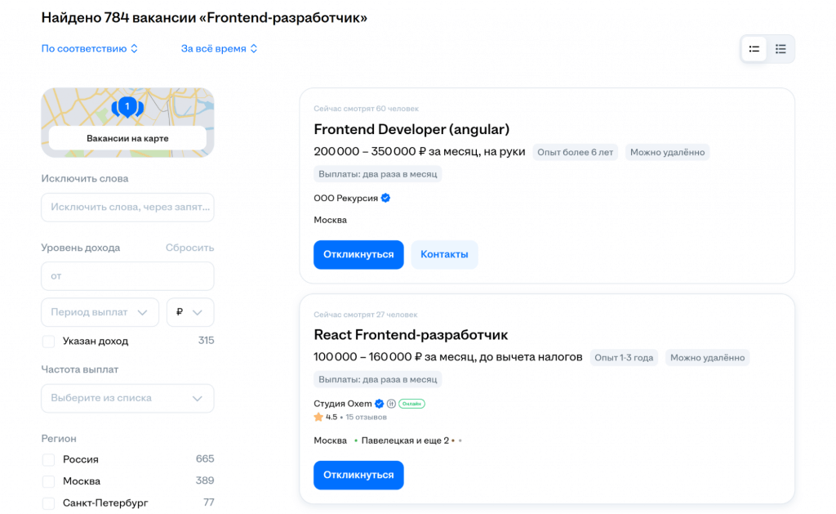Click the Исключить слова input field
The width and height of the screenshot is (836, 514).
point(127,207)
